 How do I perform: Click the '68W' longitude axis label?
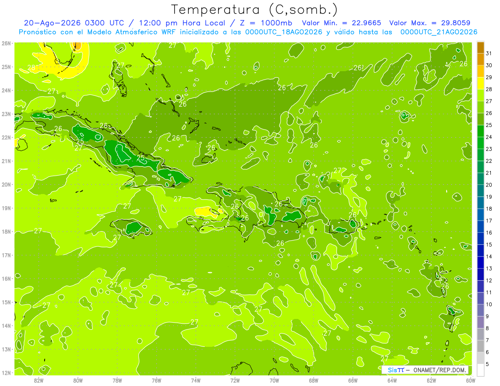pos(313,380)
